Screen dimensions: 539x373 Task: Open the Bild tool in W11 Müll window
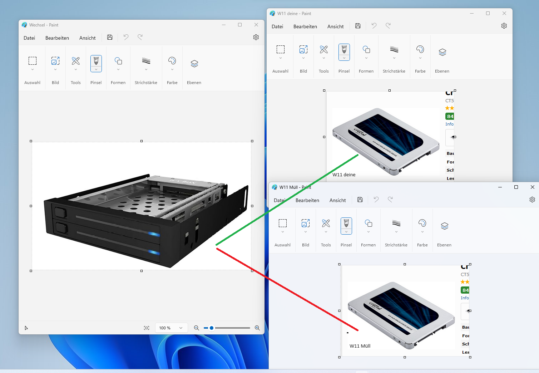click(x=306, y=223)
